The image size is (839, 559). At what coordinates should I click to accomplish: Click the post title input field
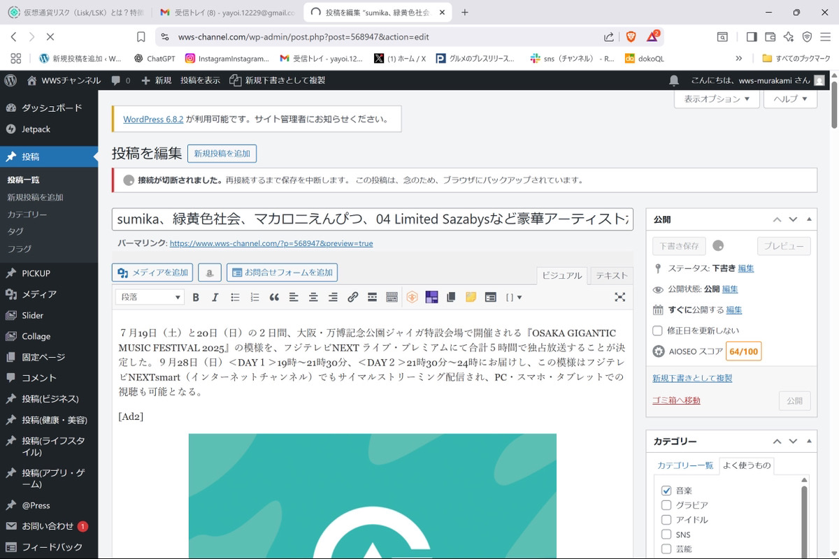click(x=373, y=219)
